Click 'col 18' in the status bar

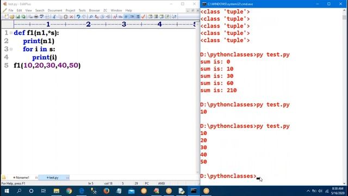coord(108,183)
